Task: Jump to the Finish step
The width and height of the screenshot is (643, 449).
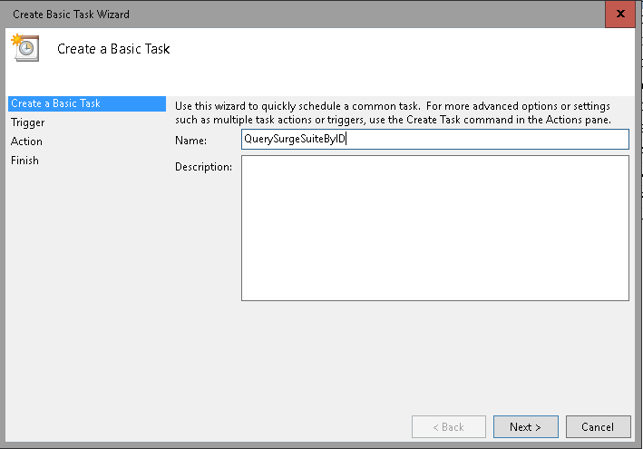Action: [24, 161]
